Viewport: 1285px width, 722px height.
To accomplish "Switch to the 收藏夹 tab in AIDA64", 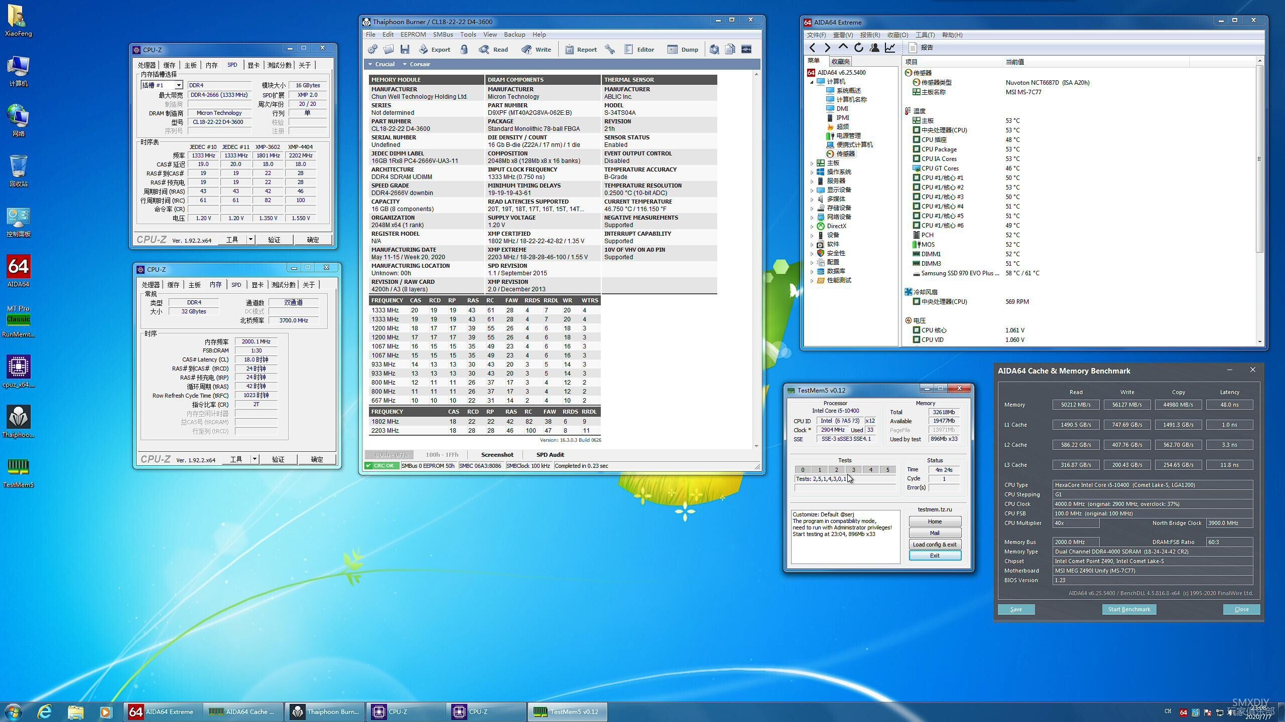I will click(x=840, y=61).
